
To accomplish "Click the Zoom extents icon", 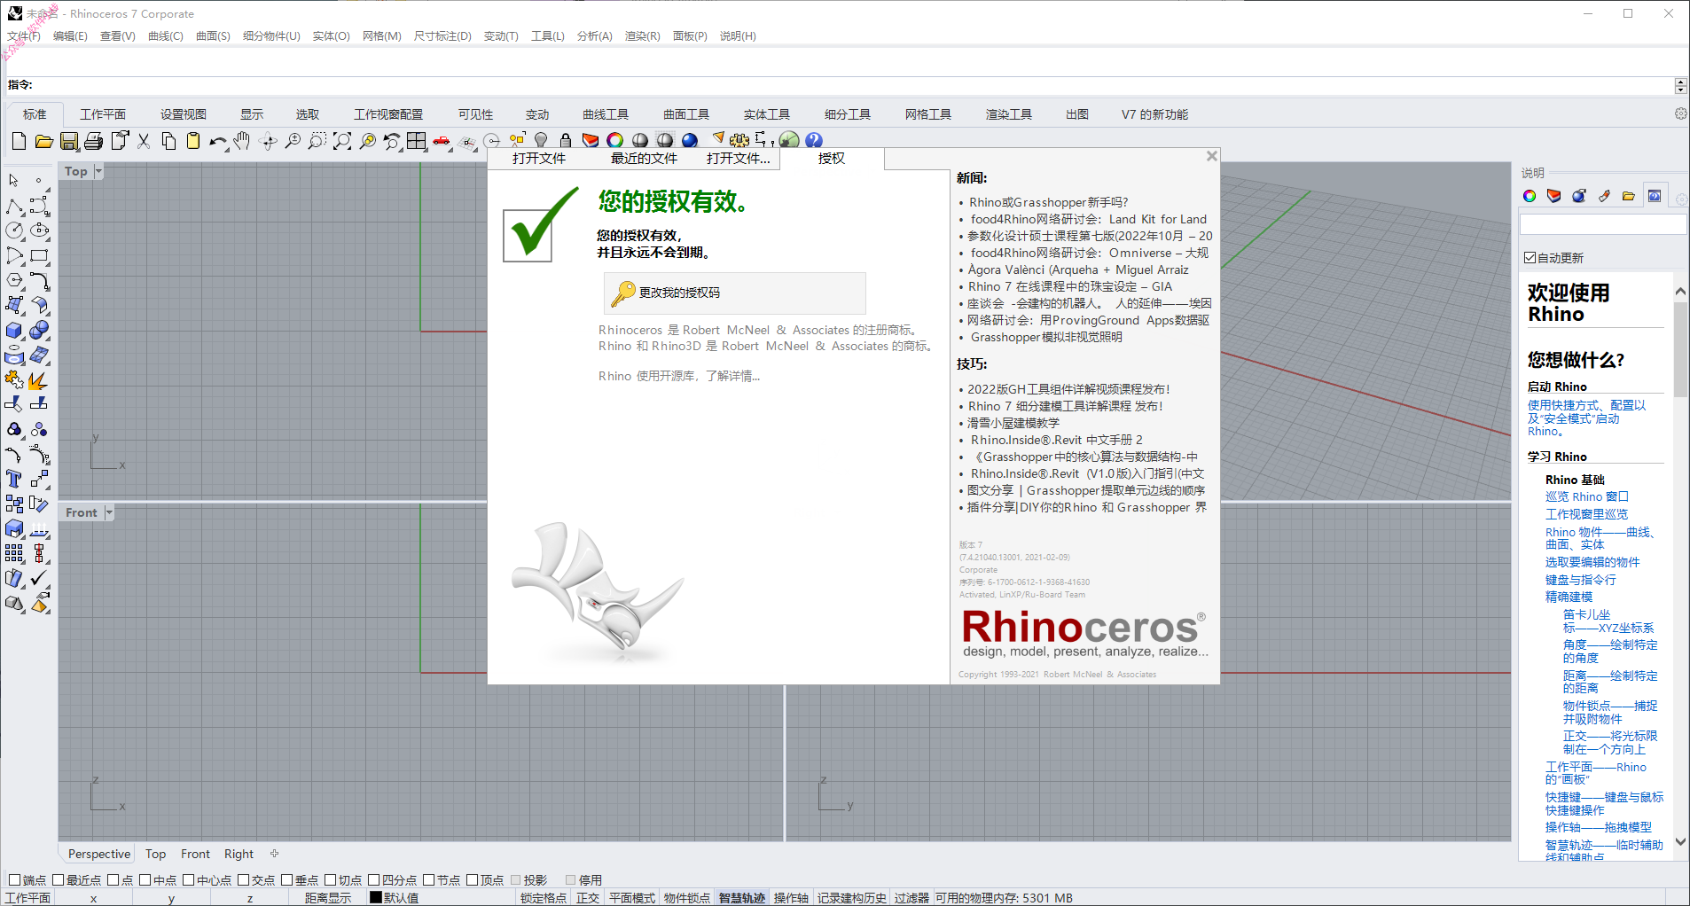I will (341, 141).
